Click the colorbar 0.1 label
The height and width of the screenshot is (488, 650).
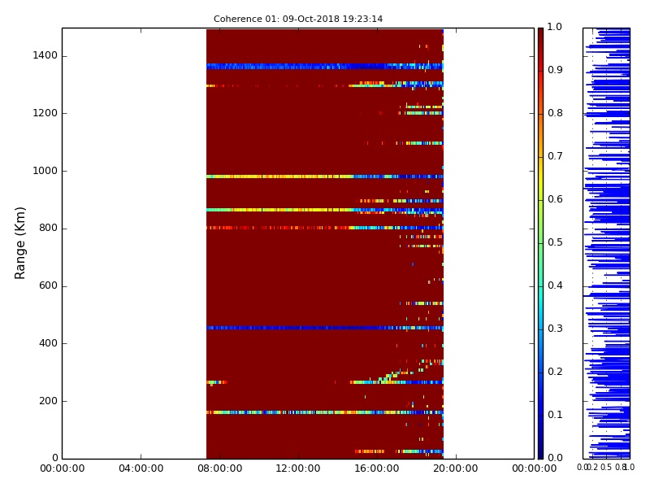[555, 415]
